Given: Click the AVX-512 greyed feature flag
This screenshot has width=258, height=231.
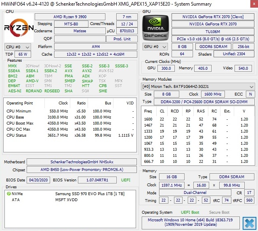Looking at the screenshot, I should [106, 71].
